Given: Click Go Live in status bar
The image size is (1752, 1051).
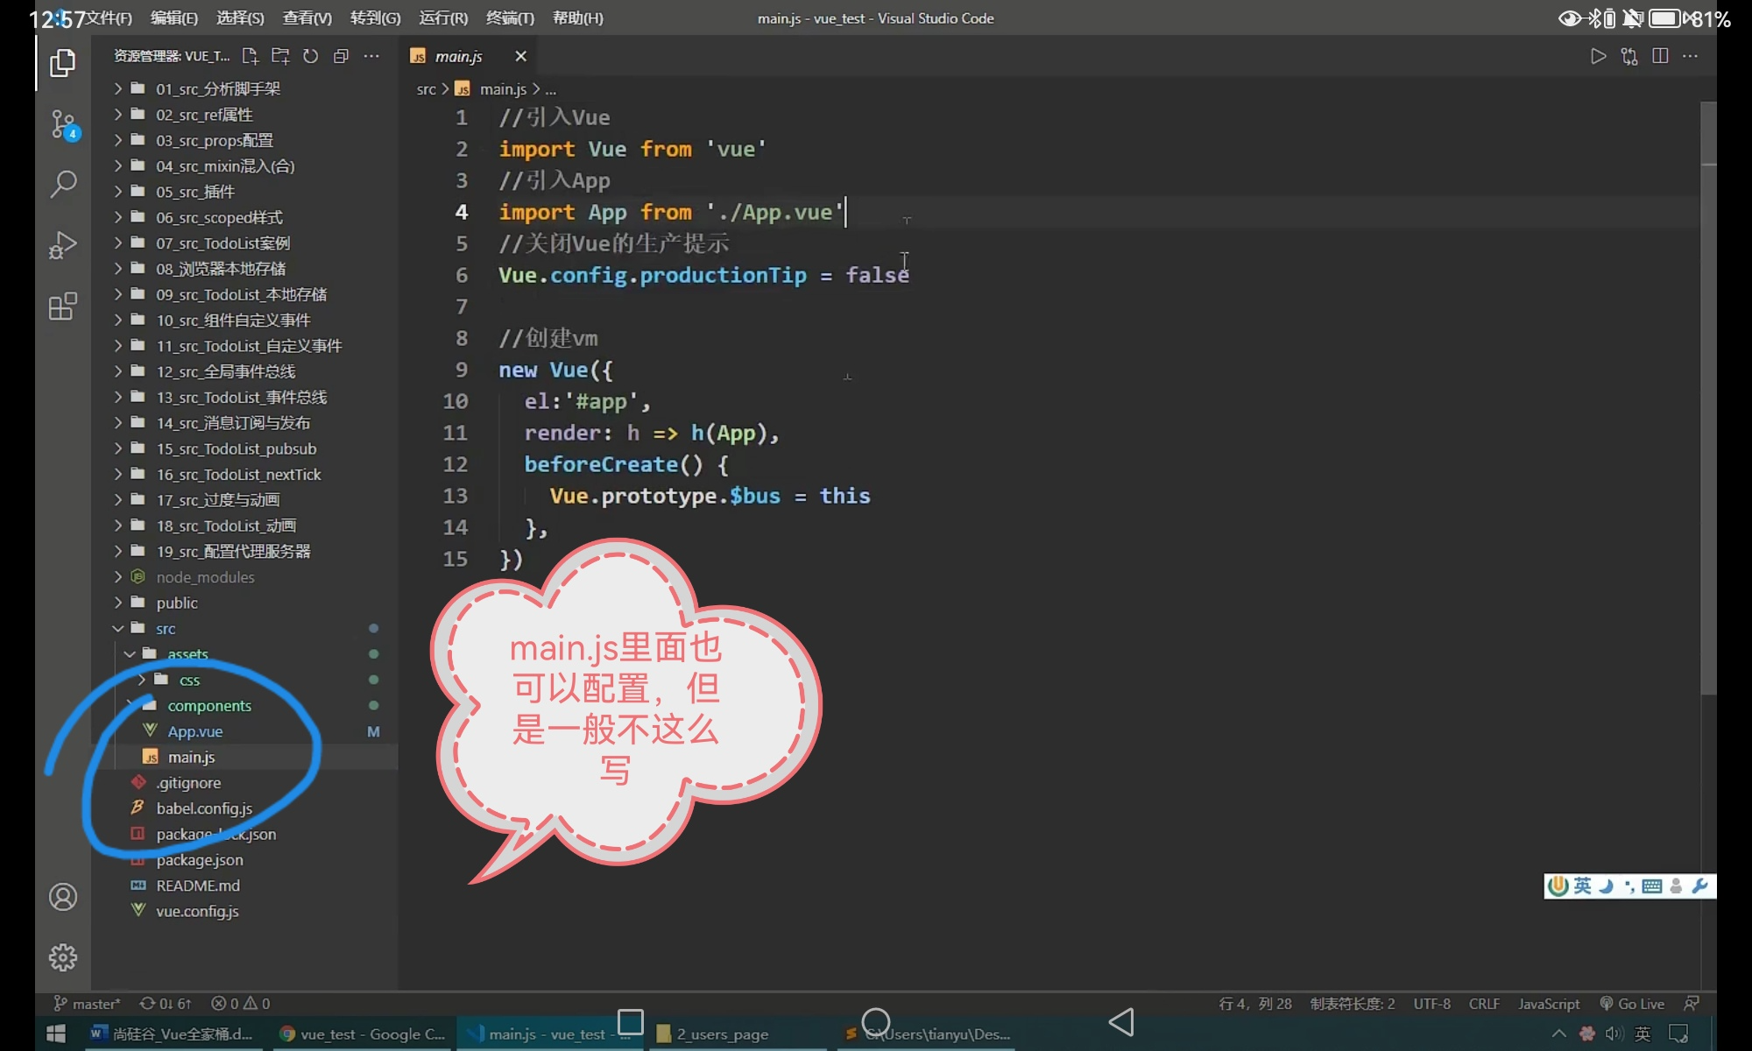Looking at the screenshot, I should point(1632,1004).
